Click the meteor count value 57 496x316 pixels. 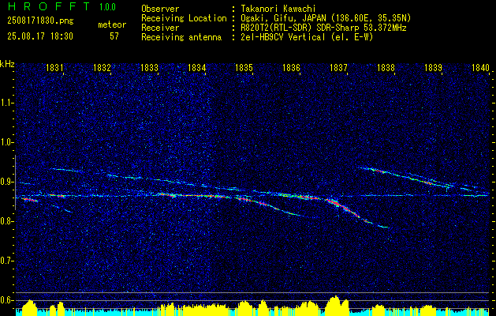[114, 36]
